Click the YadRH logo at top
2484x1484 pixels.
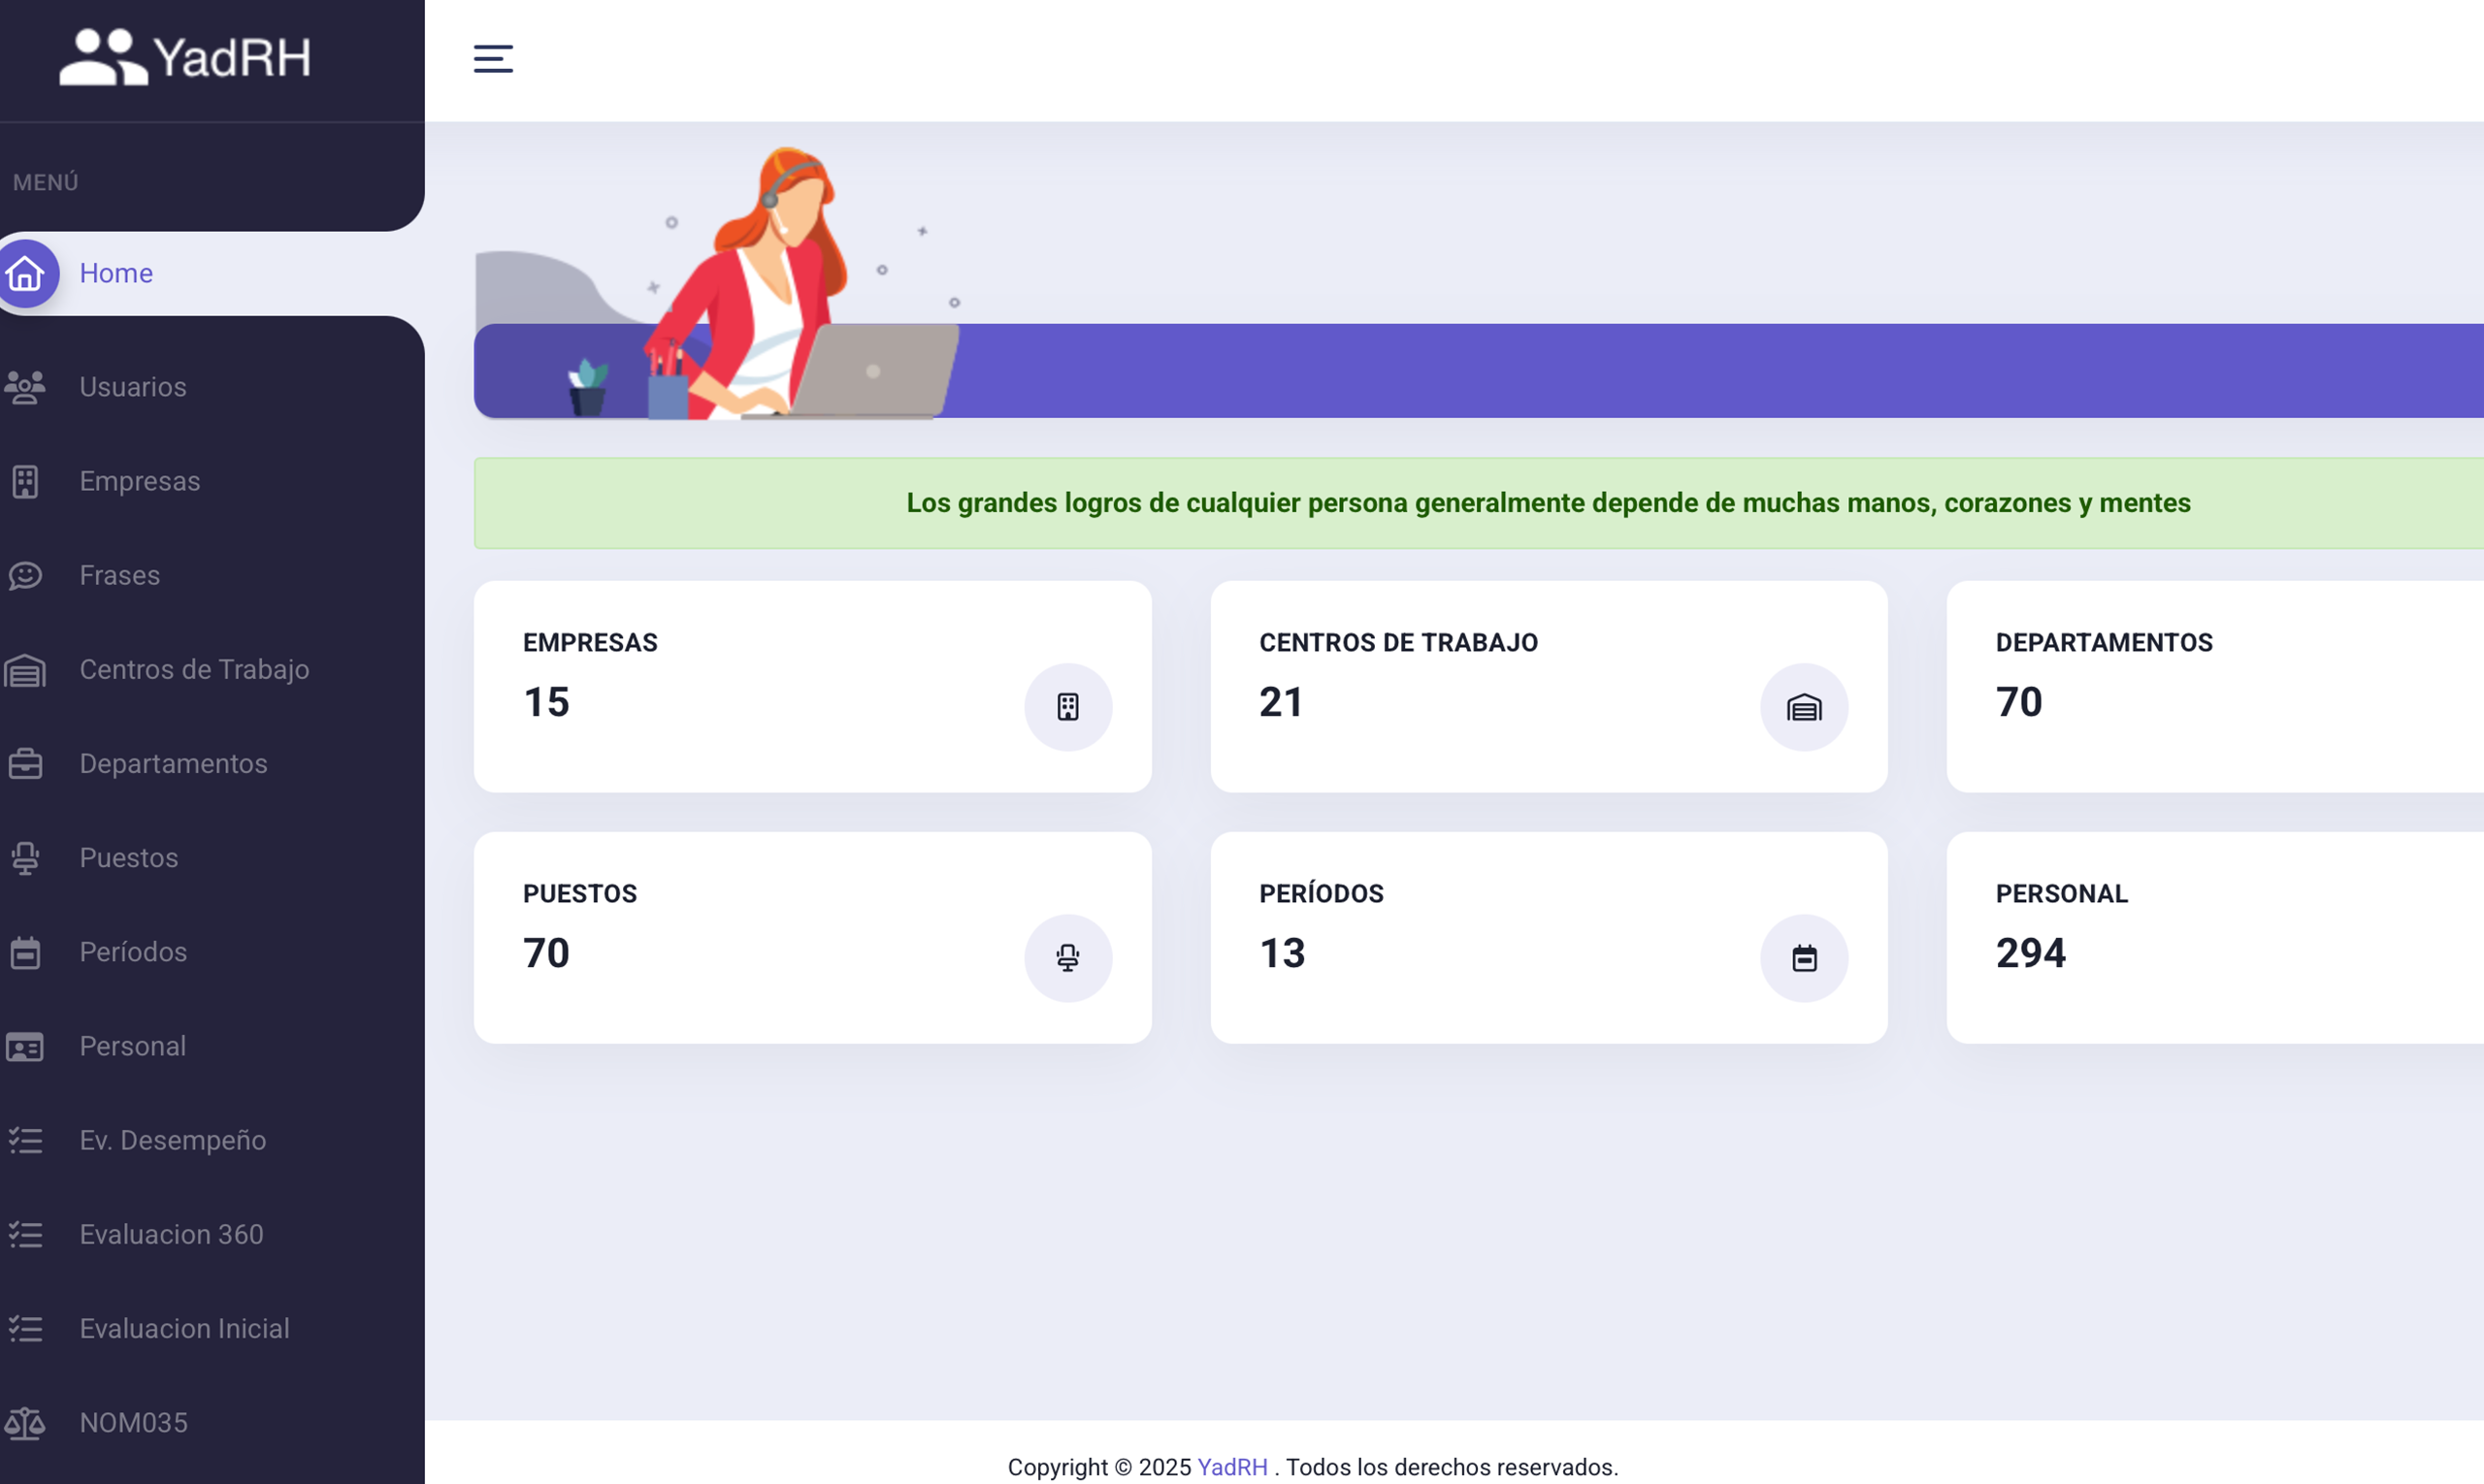pyautogui.click(x=186, y=57)
